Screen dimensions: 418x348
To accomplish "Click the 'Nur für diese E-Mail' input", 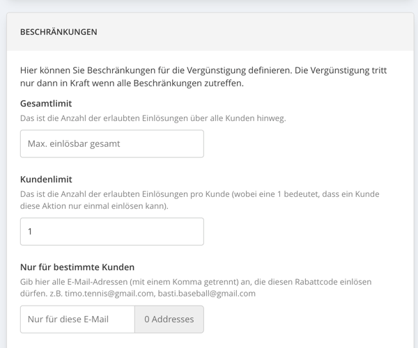I will 77,319.
